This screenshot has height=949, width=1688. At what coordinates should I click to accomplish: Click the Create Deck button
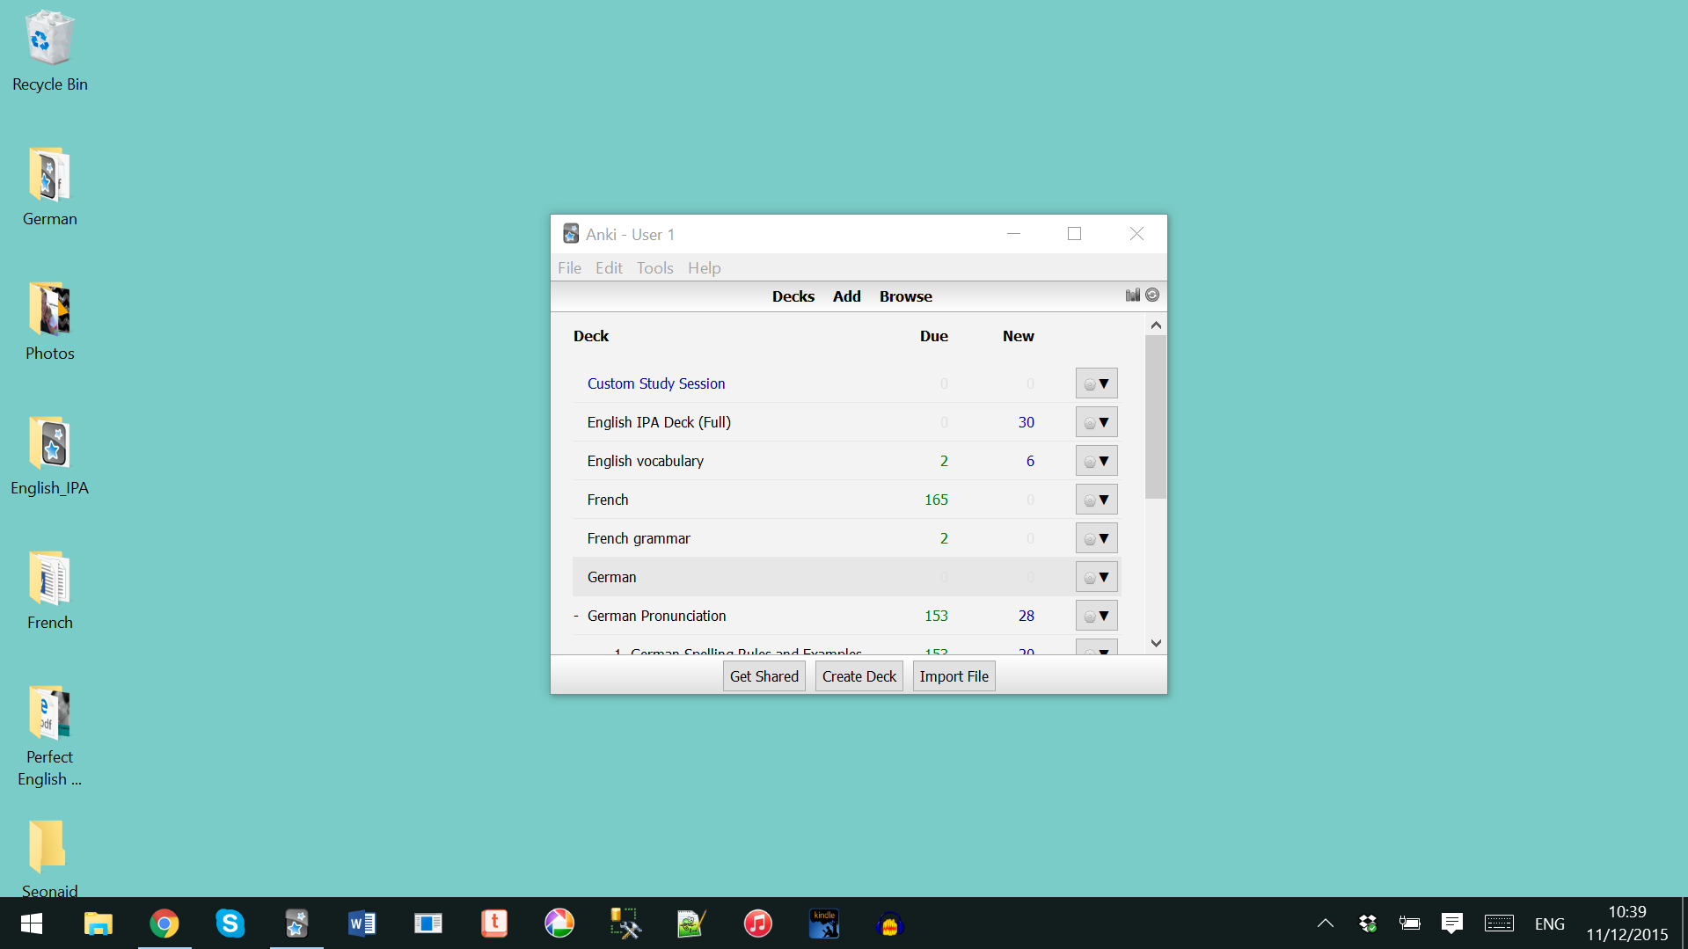[859, 676]
